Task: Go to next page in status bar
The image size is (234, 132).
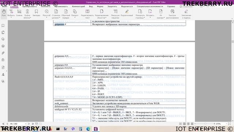Action: 29,124
